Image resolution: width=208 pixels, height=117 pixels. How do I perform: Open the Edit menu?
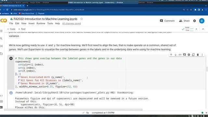coord(17,23)
